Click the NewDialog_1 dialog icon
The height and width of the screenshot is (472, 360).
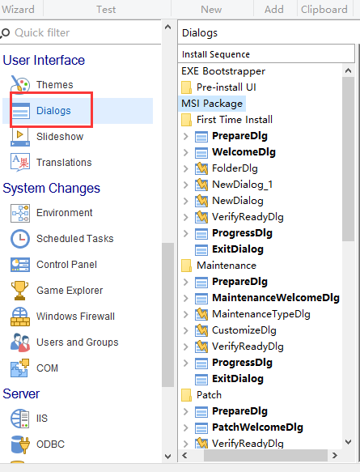(201, 185)
